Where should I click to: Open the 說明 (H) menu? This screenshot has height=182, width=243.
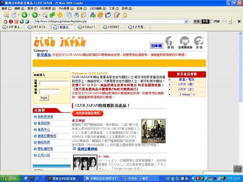point(127,8)
